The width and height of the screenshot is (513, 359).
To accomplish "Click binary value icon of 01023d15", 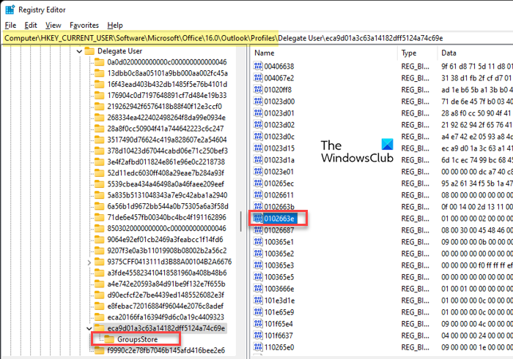I will tap(258, 148).
